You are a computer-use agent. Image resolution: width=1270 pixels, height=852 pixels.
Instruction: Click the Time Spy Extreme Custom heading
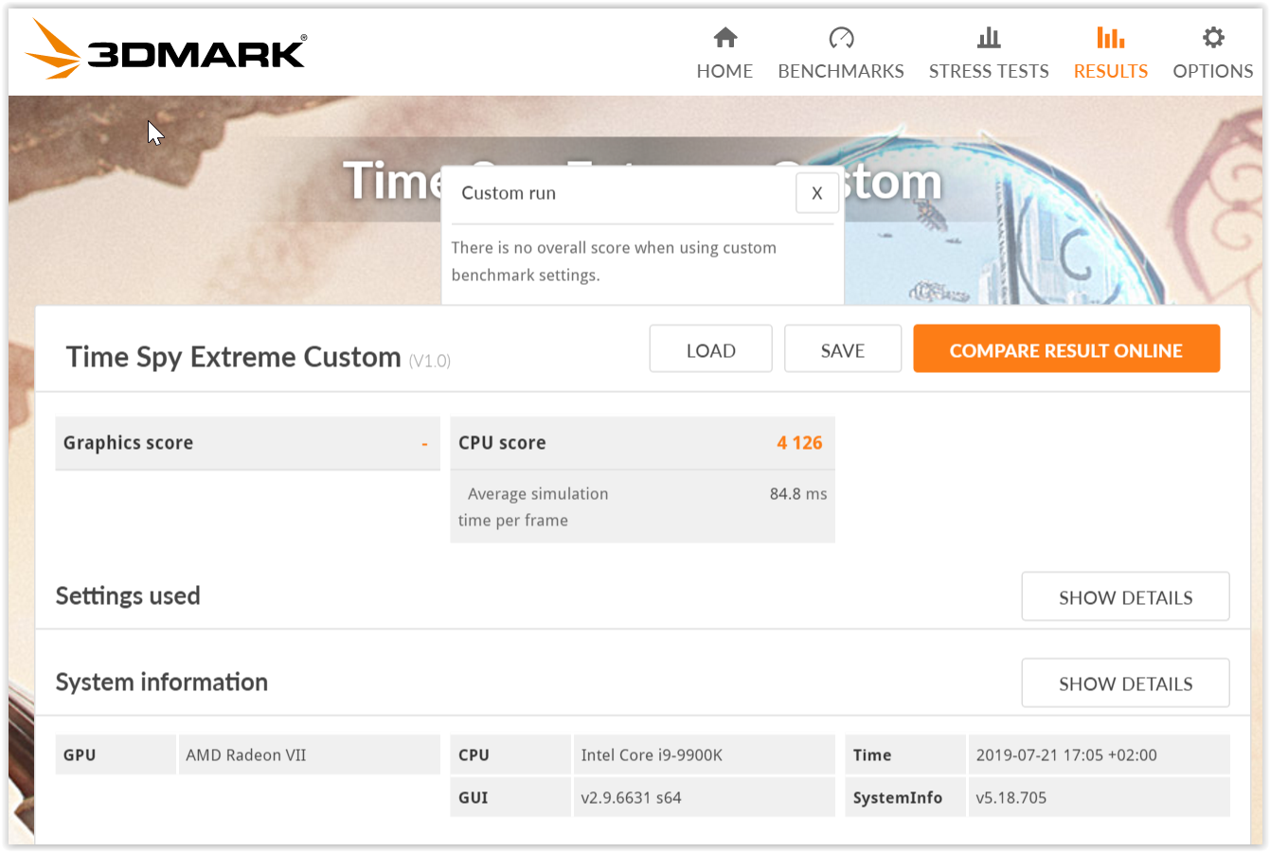tap(233, 357)
